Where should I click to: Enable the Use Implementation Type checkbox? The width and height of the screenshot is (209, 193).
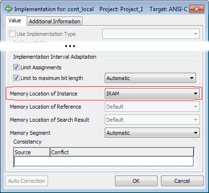tap(12, 34)
